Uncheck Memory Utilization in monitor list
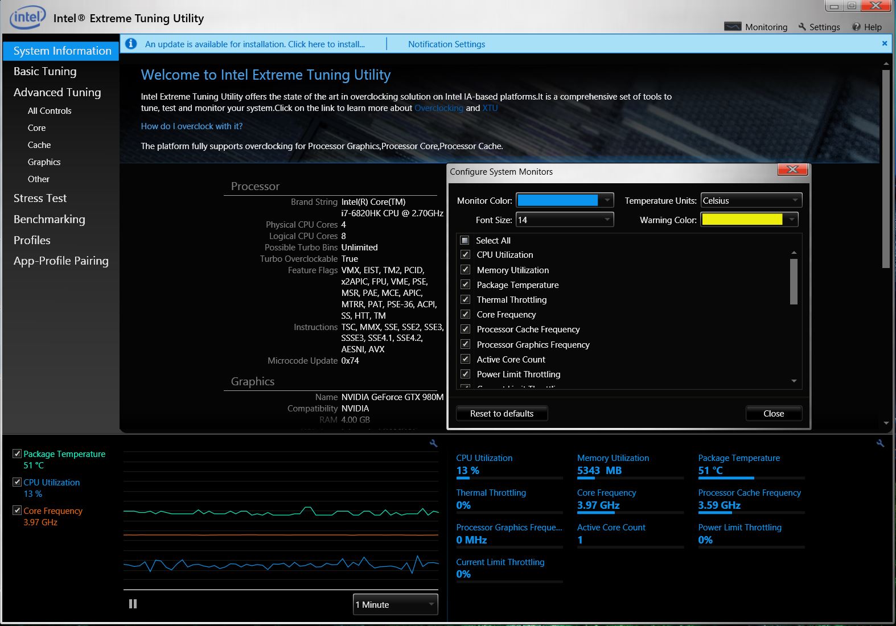The width and height of the screenshot is (896, 626). [465, 270]
